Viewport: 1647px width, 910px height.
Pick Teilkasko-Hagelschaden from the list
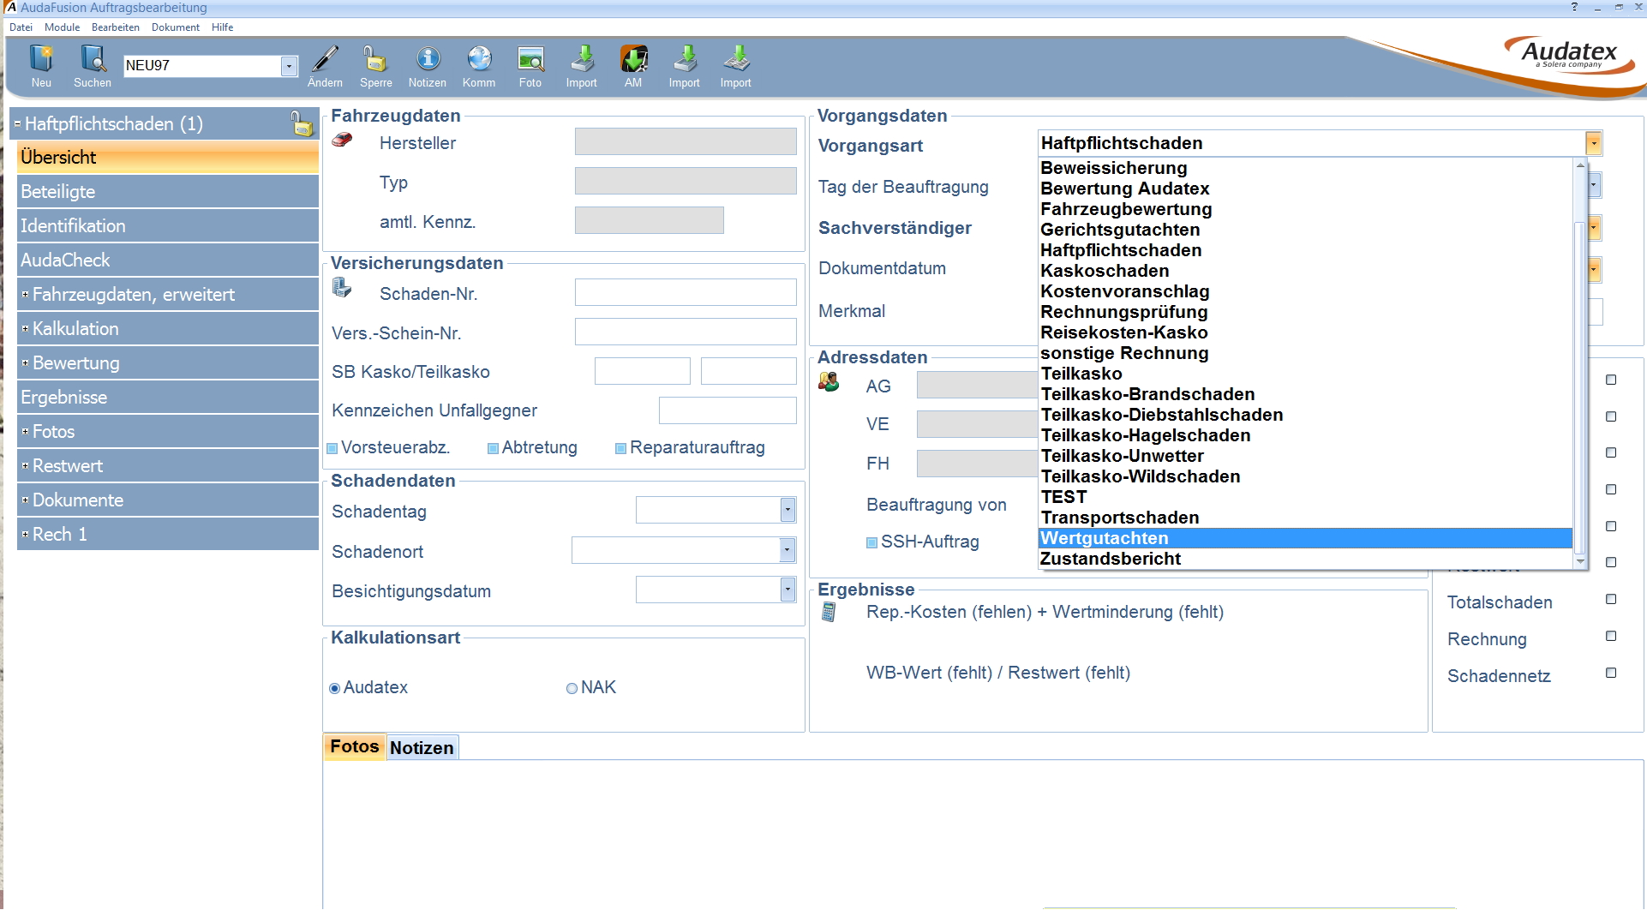click(1305, 435)
